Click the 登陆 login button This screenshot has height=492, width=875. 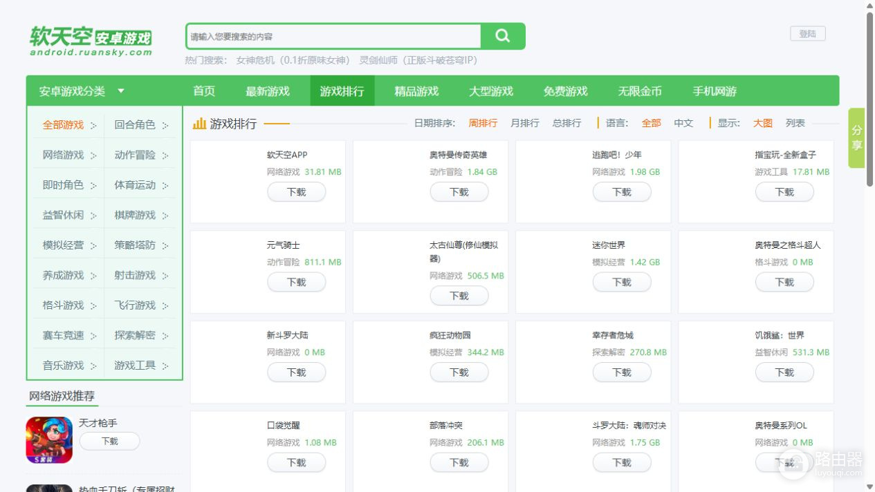coord(808,34)
